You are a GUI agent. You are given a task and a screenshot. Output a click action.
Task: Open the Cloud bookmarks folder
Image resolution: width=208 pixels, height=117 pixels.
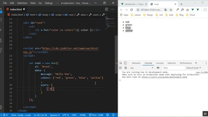click(190, 15)
